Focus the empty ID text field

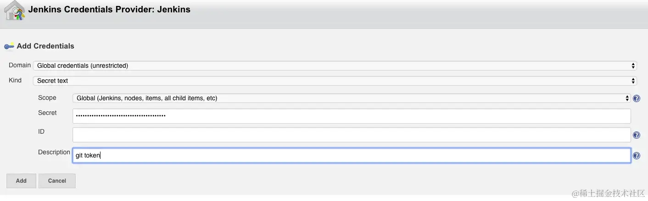pos(352,135)
